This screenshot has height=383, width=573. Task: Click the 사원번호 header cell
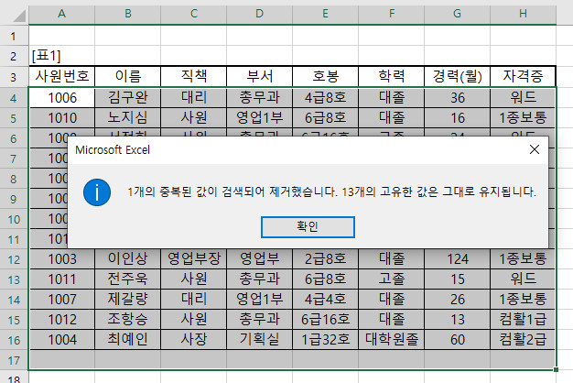61,76
